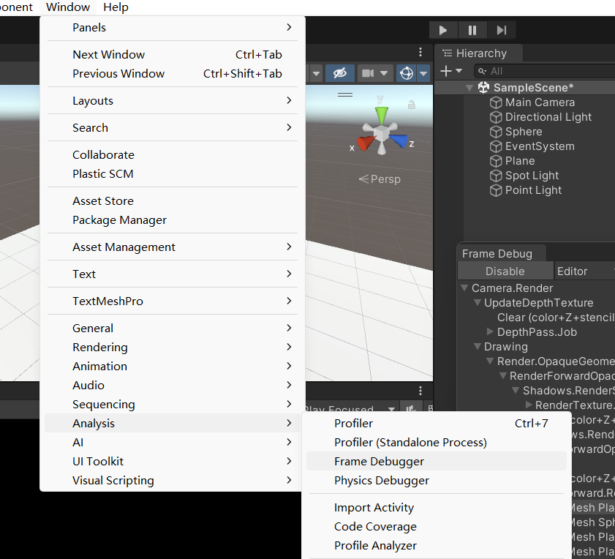This screenshot has width=615, height=559.
Task: Toggle the scene gizmo lock icon
Action: pos(412,105)
